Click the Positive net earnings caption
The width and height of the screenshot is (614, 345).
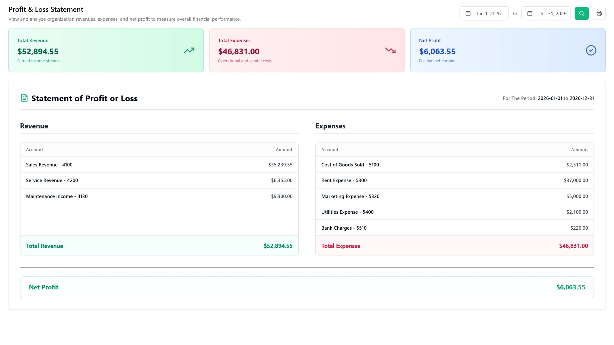438,61
